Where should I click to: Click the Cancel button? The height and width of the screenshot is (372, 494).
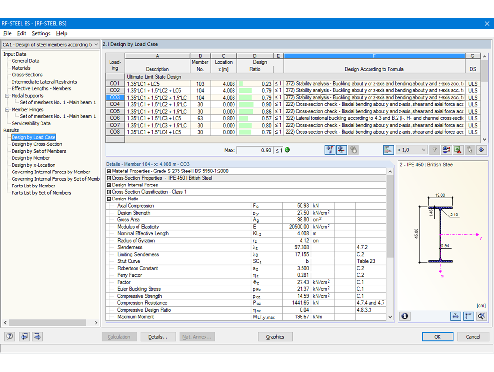click(473, 337)
